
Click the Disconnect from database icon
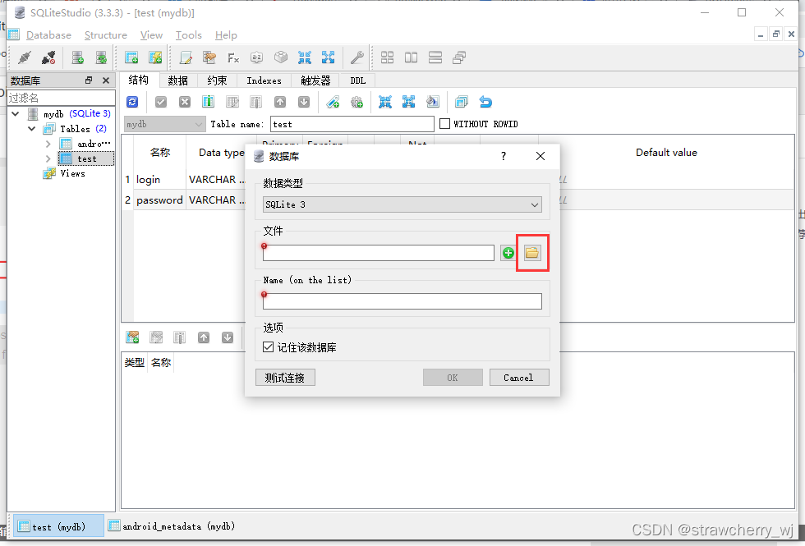point(48,57)
